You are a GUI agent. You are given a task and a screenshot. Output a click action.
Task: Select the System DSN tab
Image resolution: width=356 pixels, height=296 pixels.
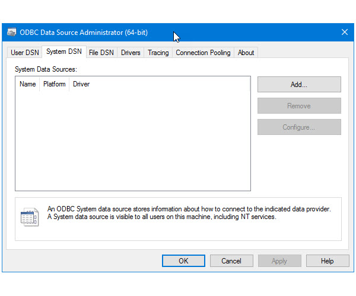coord(64,52)
